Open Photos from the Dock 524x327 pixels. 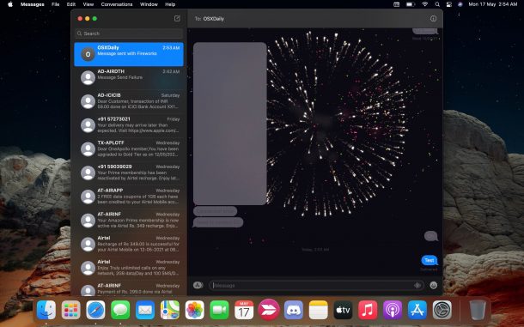tap(194, 310)
